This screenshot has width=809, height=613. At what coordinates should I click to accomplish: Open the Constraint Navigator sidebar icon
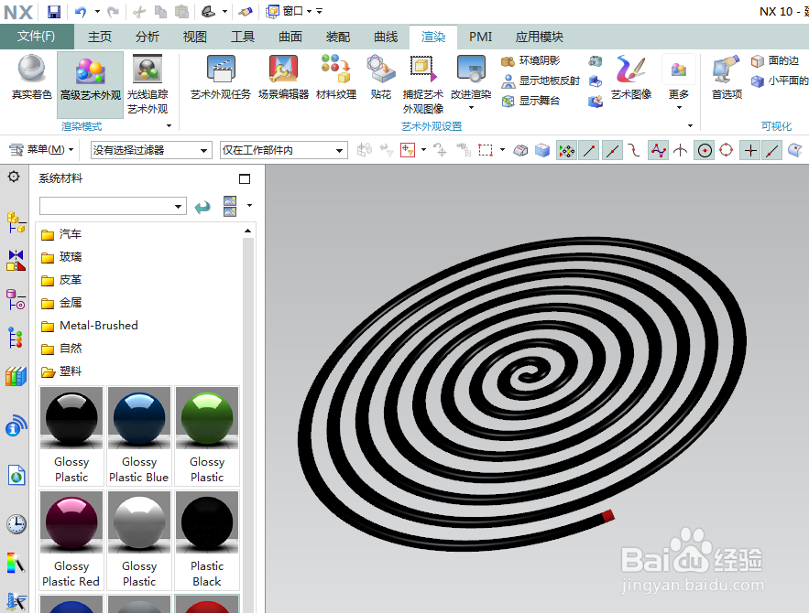click(16, 261)
